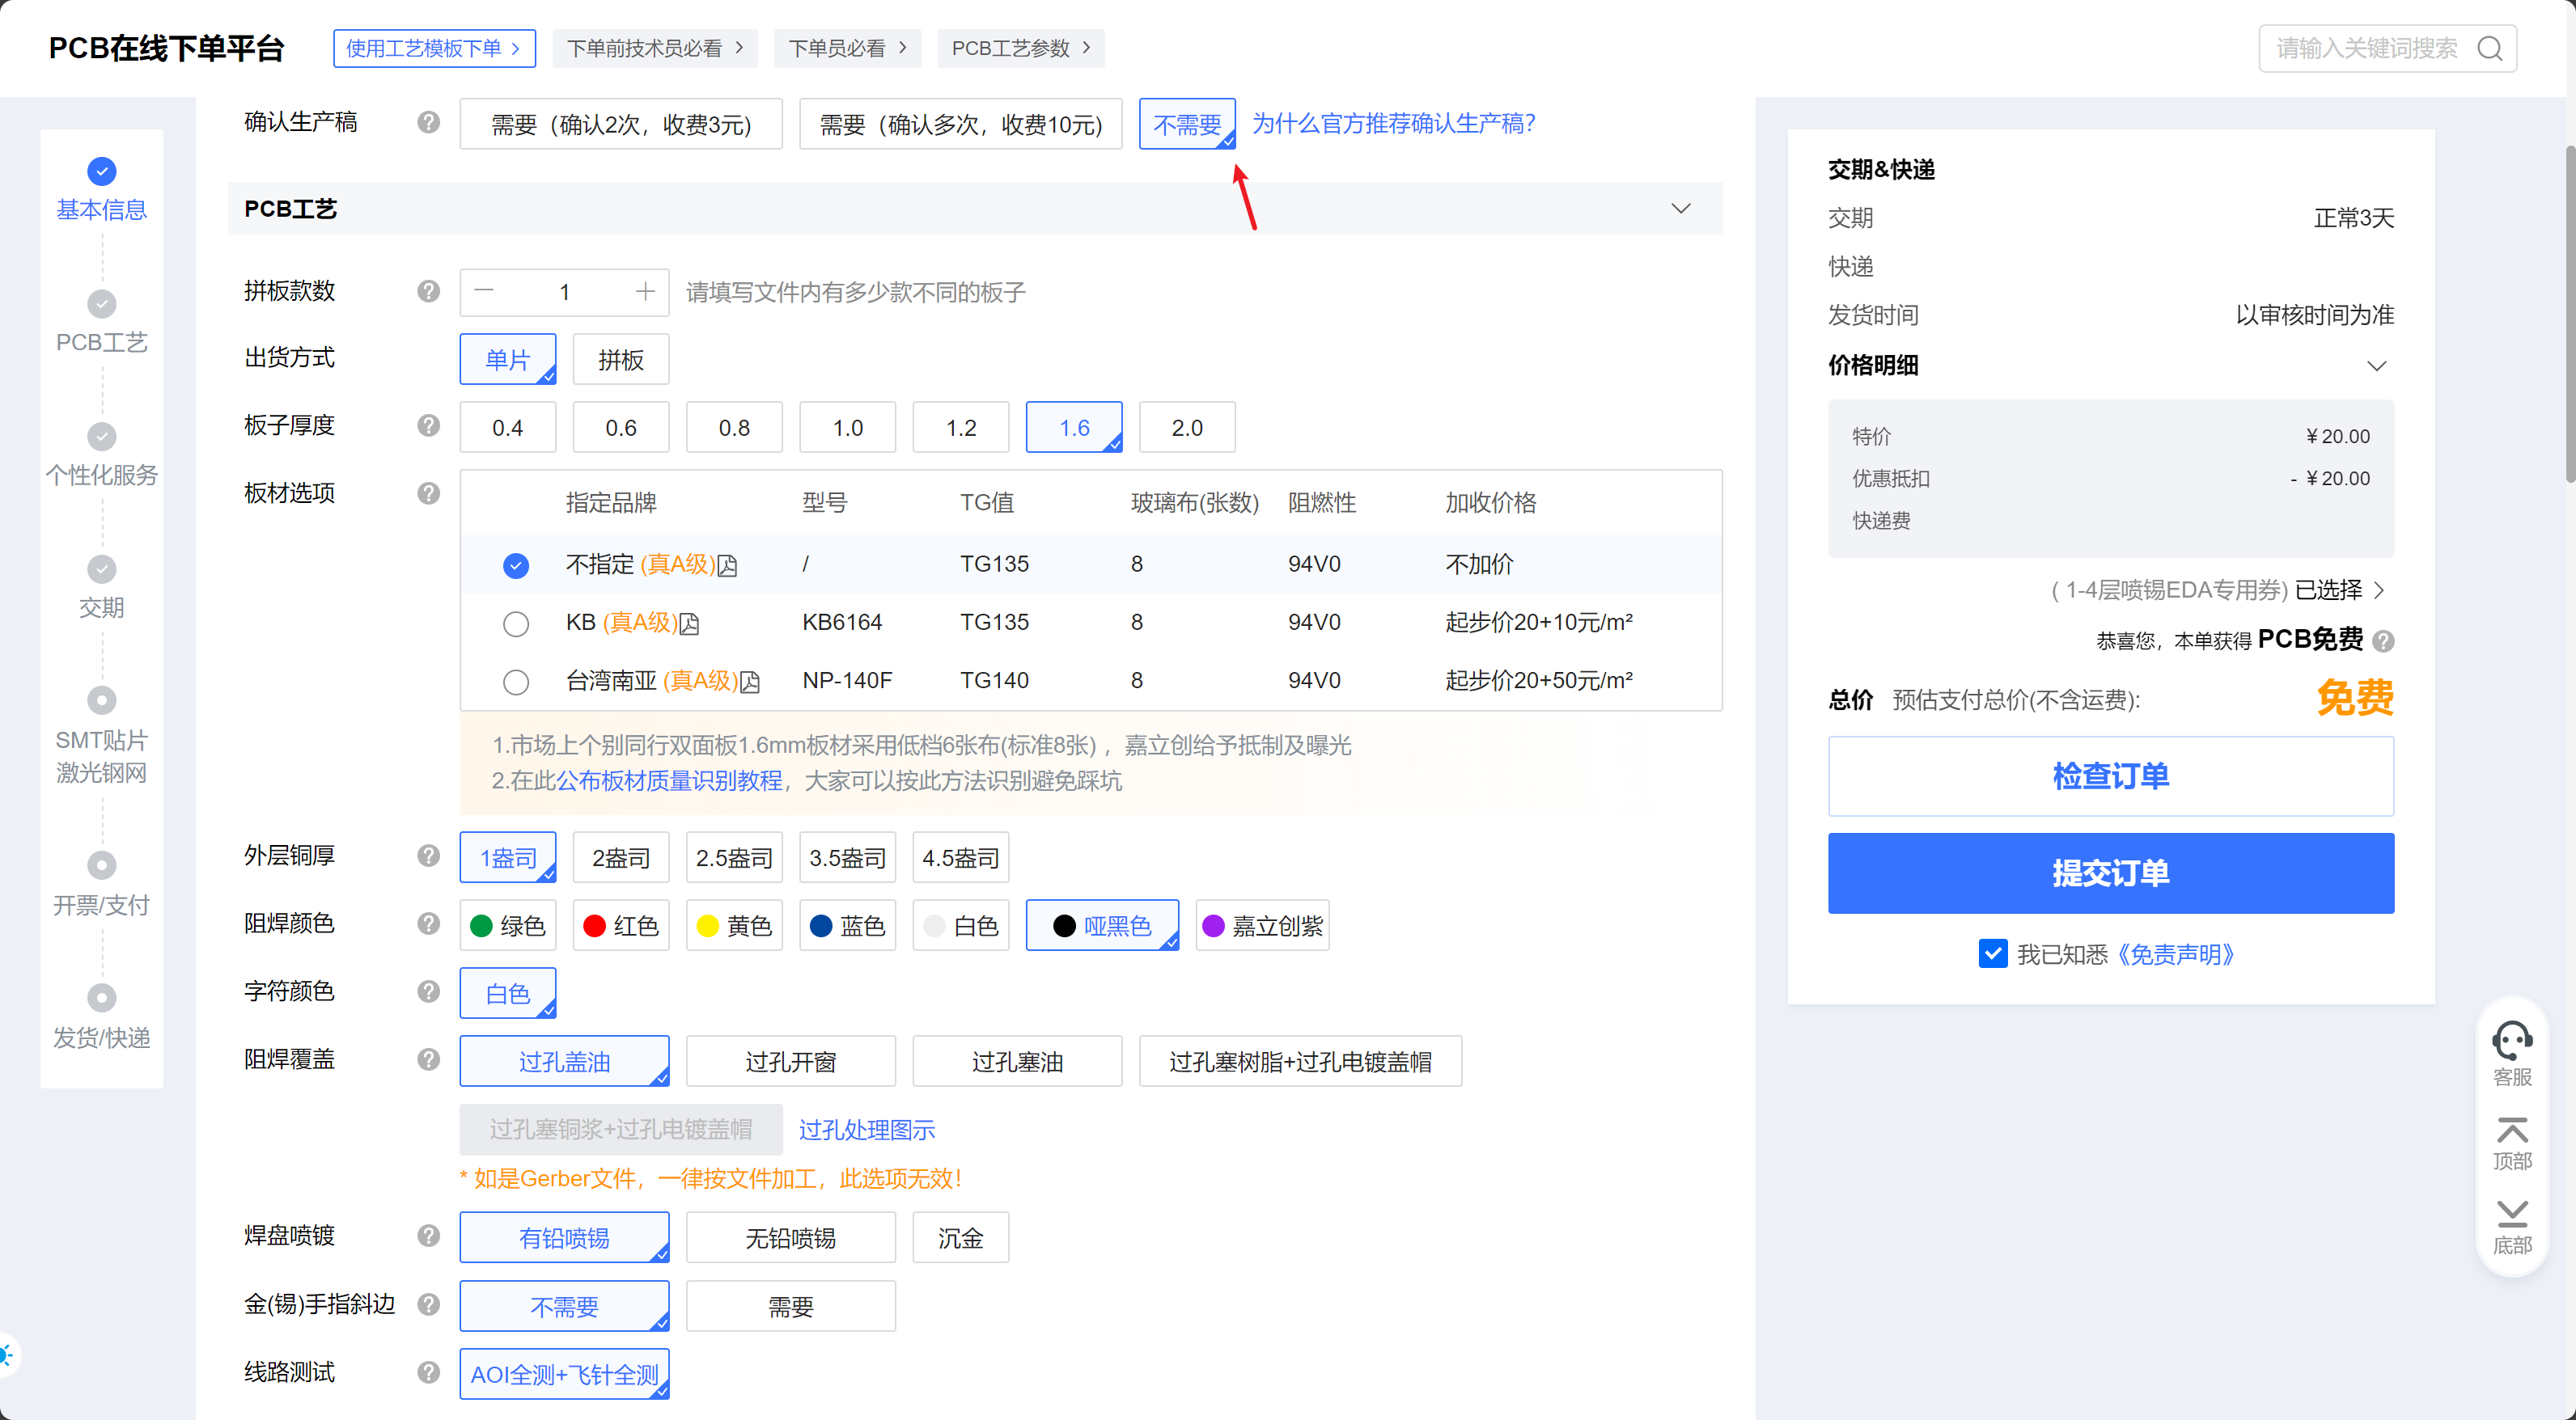Click the plus icon for 拼板款数
Screen dimensions: 2576x1420
[645, 292]
